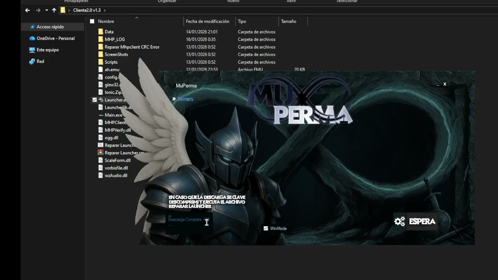Select the wzAudio.dll file icon
The height and width of the screenshot is (280, 498).
point(101,175)
